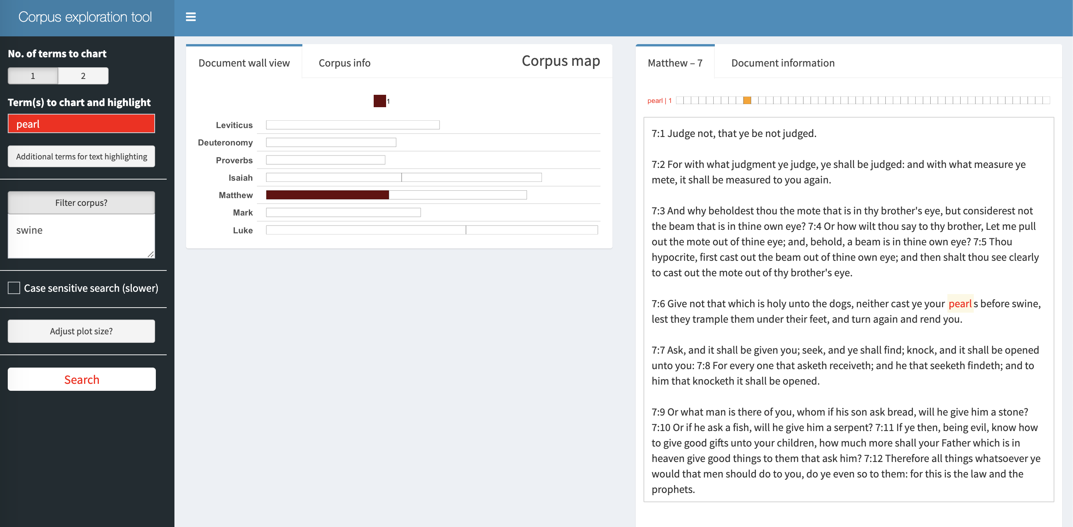Viewport: 1073px width, 527px height.
Task: Expand the Filter corpus section
Action: point(81,203)
